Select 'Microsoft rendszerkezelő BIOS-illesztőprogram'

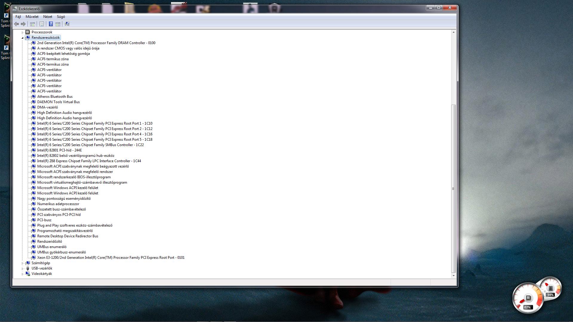click(x=74, y=177)
